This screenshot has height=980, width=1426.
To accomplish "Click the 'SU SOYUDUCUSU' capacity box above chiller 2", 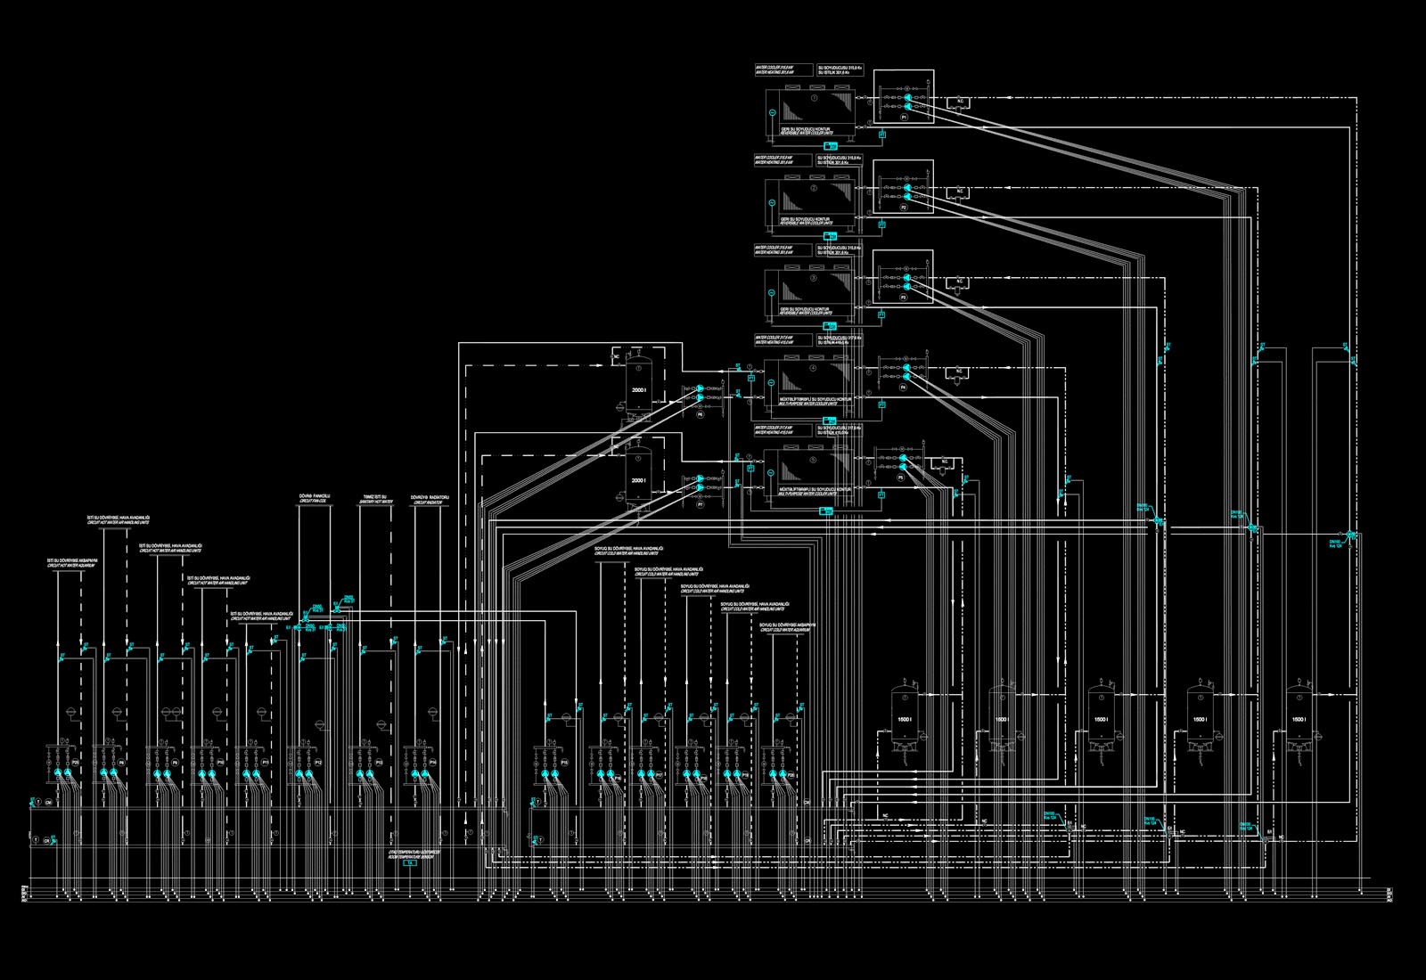I will point(840,160).
